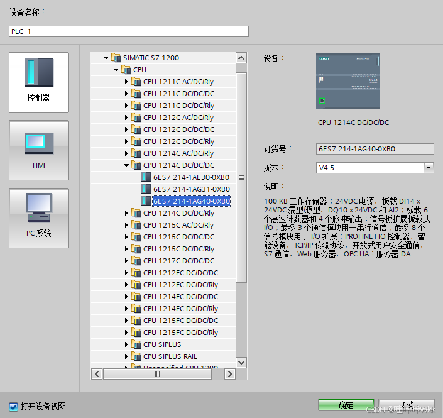Click the CPU 1214C AC/DC/Rly folder icon
Screen dimensions: 443x418
click(136, 153)
